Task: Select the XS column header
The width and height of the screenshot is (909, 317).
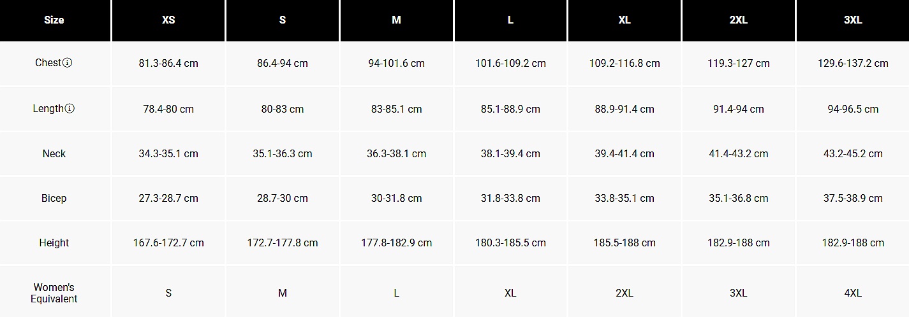Action: coord(168,20)
